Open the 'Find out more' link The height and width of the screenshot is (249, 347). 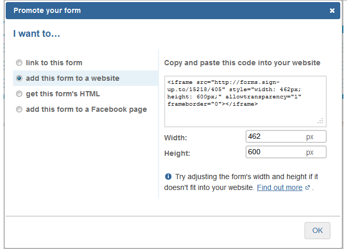pos(279,187)
